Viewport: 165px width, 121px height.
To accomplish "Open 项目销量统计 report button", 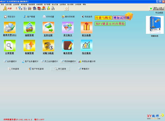I will pos(68,61).
